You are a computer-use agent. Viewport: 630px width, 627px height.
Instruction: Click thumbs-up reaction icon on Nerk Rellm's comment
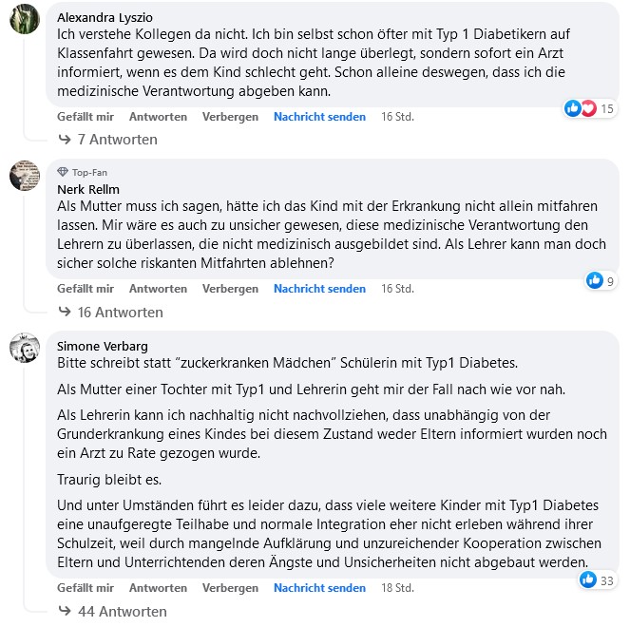coord(595,280)
